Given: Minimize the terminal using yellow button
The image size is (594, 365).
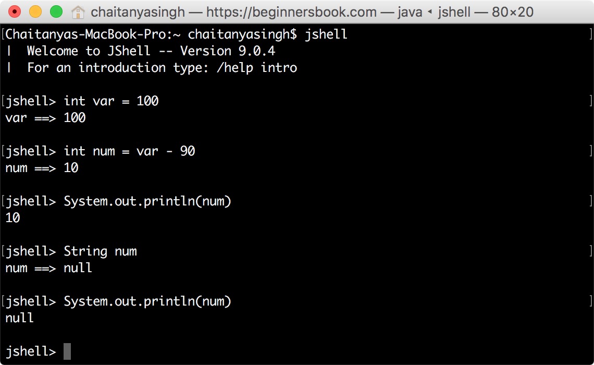Looking at the screenshot, I should pyautogui.click(x=35, y=12).
